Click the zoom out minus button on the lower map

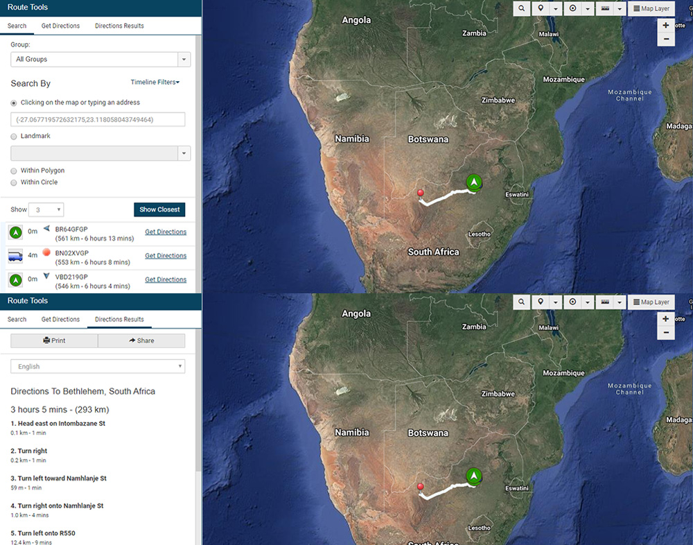click(666, 333)
